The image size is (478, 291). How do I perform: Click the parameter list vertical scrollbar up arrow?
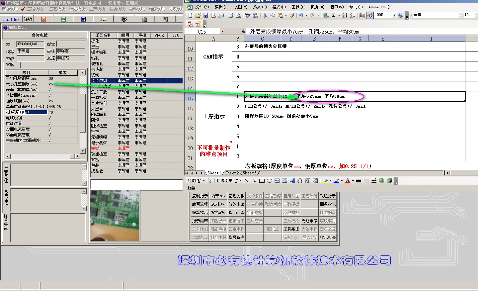(83, 73)
